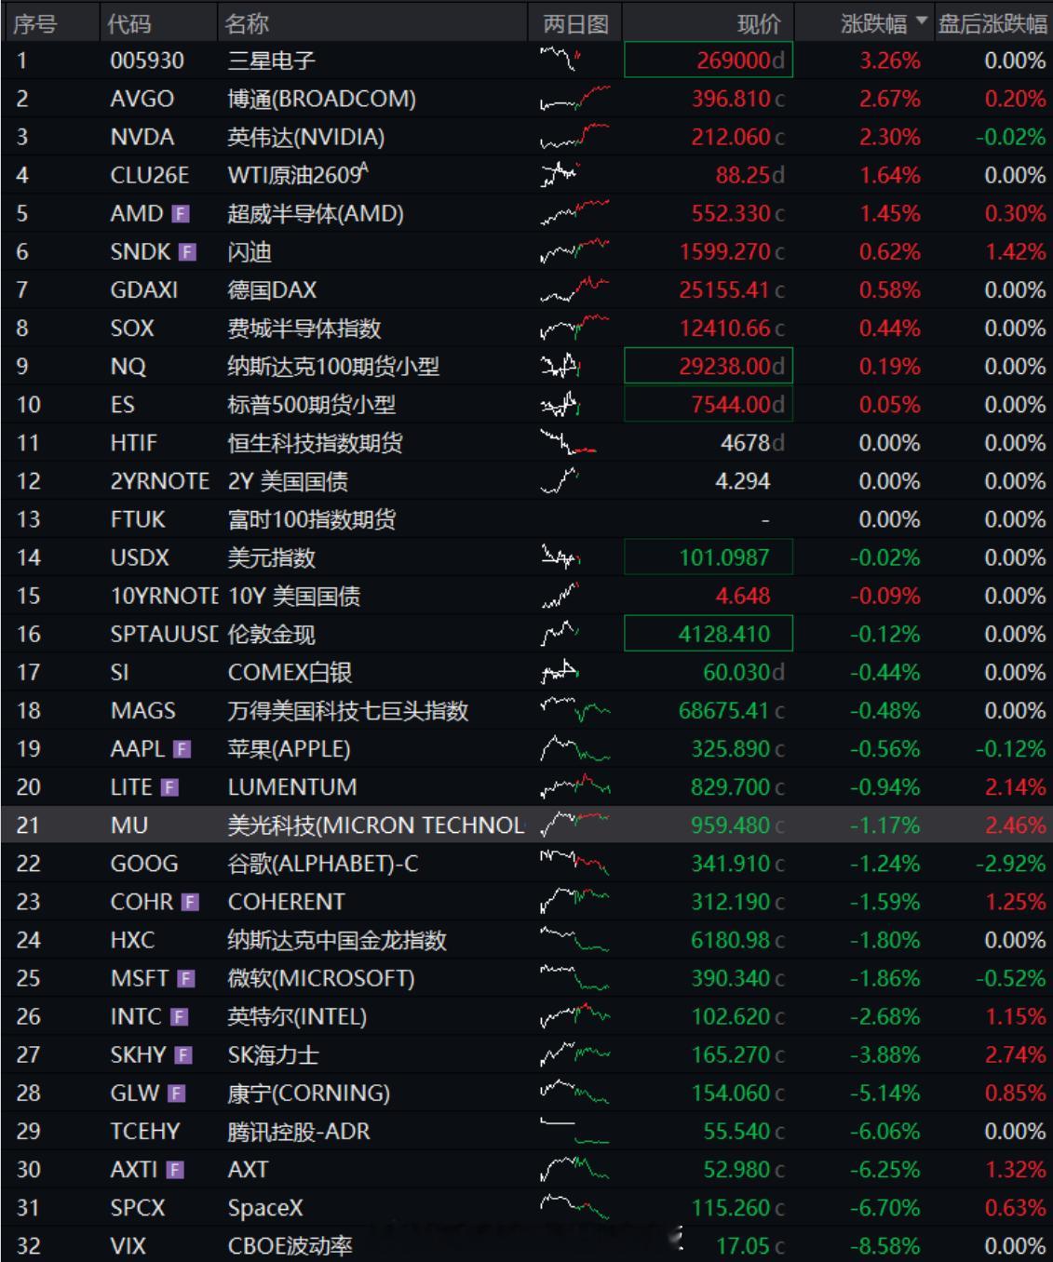The height and width of the screenshot is (1262, 1053).
Task: Select the TCEHY code cell
Action: click(x=144, y=1131)
